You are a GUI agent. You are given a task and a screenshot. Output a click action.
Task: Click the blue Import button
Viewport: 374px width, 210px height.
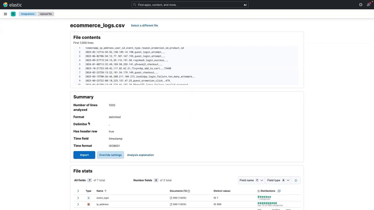pyautogui.click(x=84, y=155)
